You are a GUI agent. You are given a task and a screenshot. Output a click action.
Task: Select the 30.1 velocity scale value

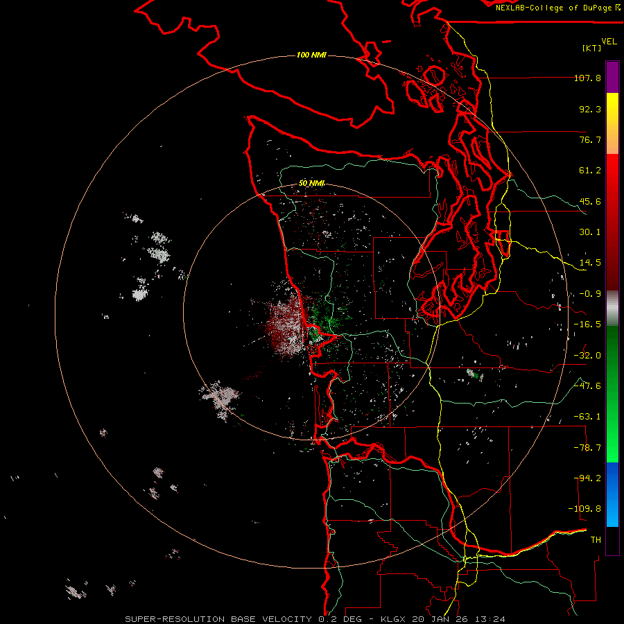(590, 232)
